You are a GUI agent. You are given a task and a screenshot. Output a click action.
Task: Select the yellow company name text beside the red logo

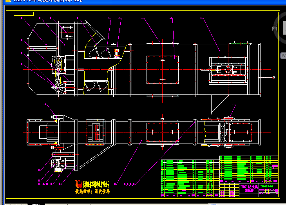click(96, 185)
